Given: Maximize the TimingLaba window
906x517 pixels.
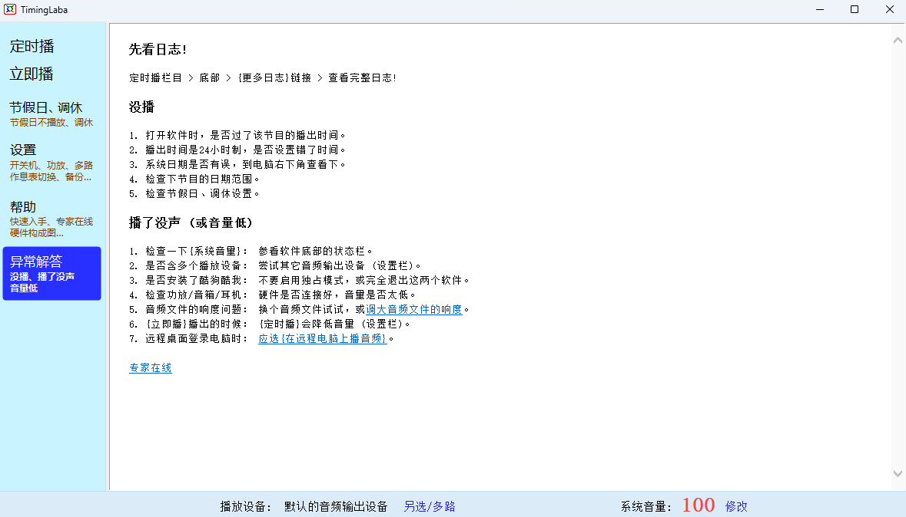Looking at the screenshot, I should click(855, 10).
